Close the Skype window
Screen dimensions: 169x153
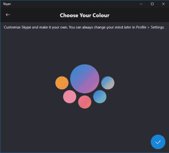click(x=164, y=4)
